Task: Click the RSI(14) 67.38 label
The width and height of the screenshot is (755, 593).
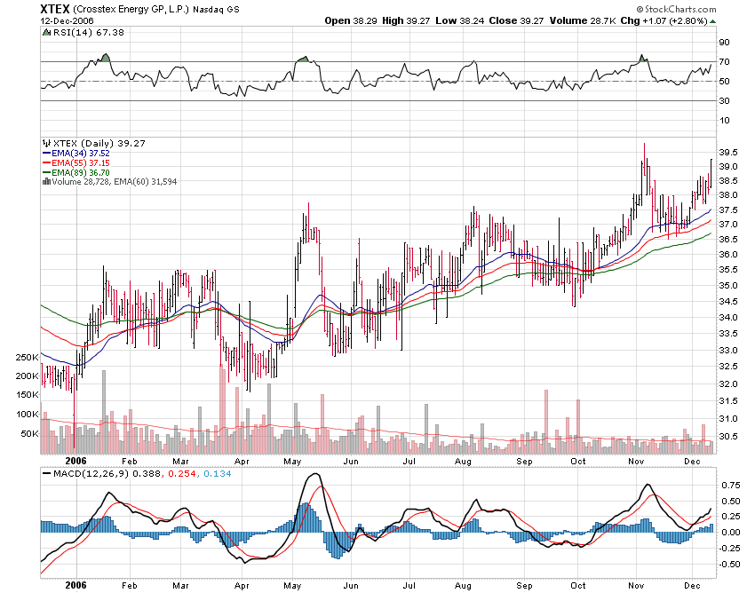Action: point(88,32)
